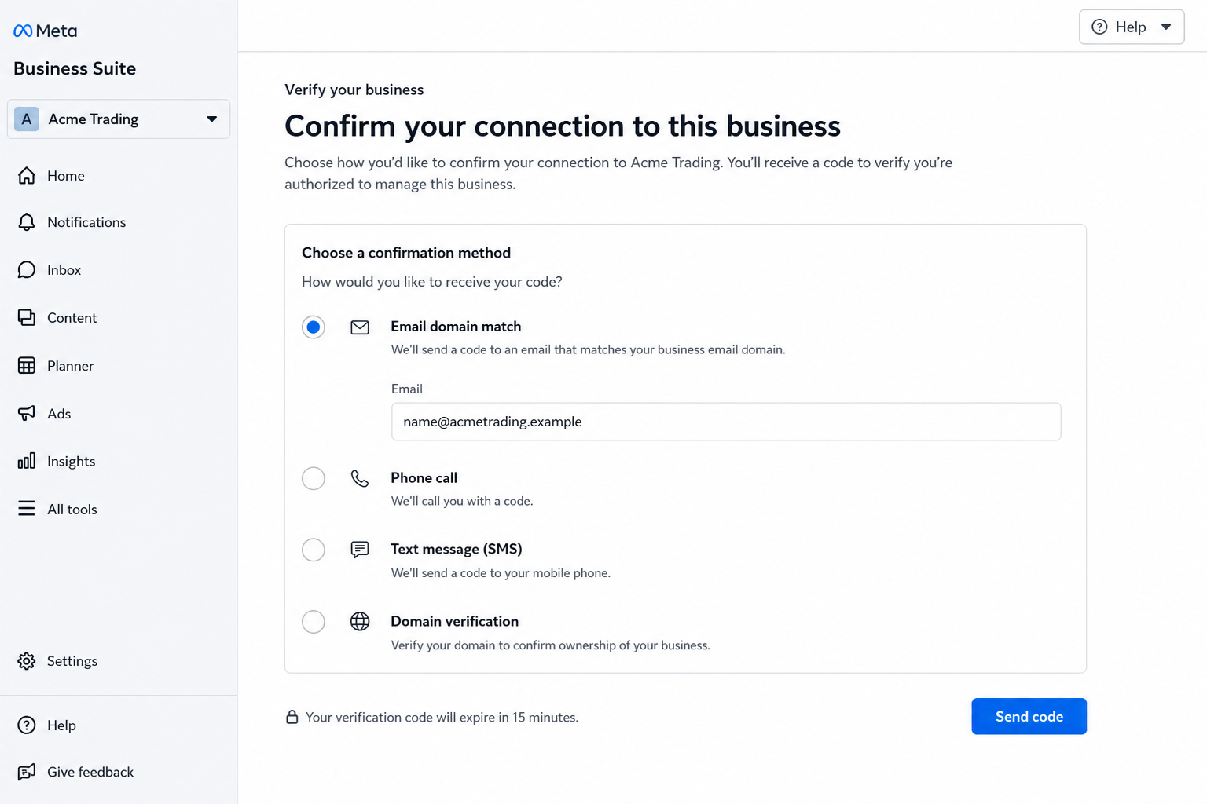
Task: Open Give feedback label in sidebar
Action: (x=90, y=772)
